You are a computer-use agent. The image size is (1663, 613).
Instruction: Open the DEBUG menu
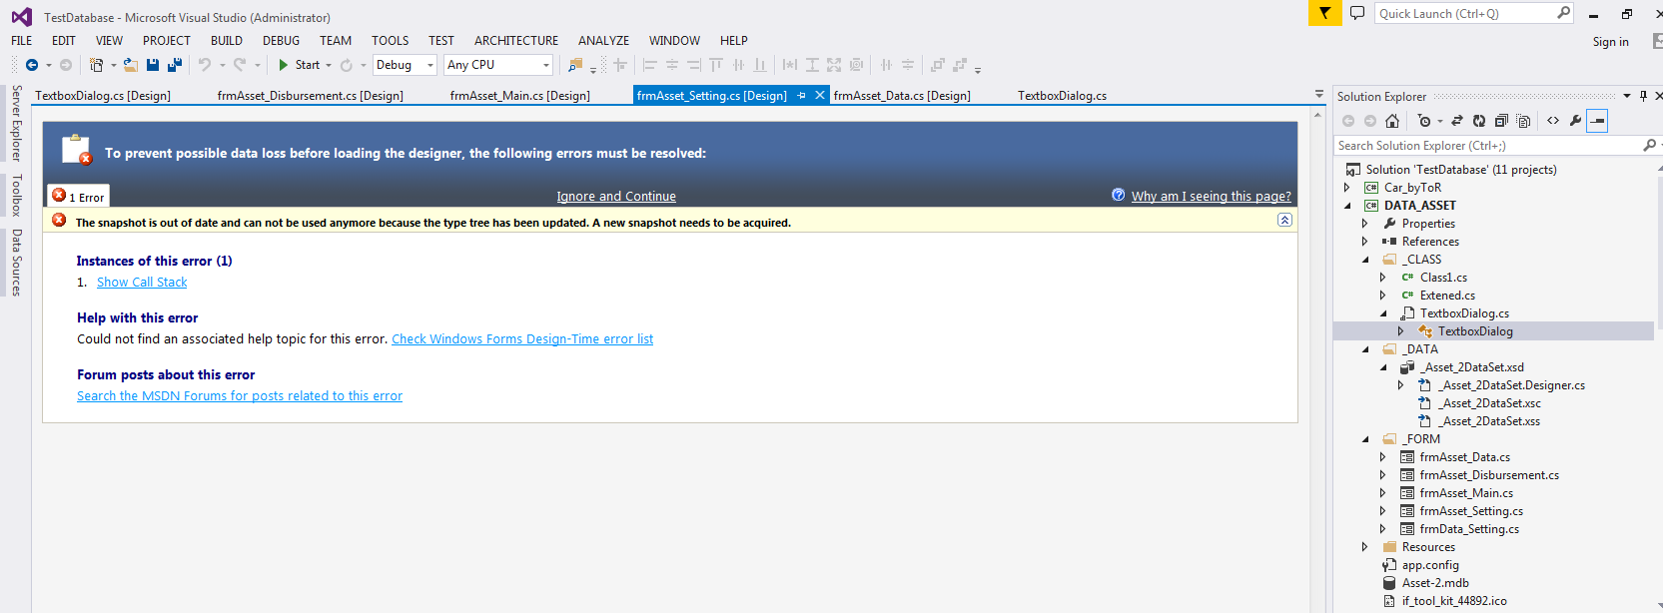[281, 41]
